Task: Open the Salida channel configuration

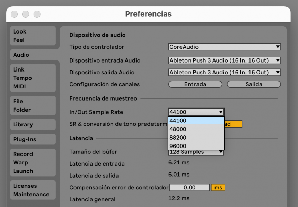Action: coord(254,84)
